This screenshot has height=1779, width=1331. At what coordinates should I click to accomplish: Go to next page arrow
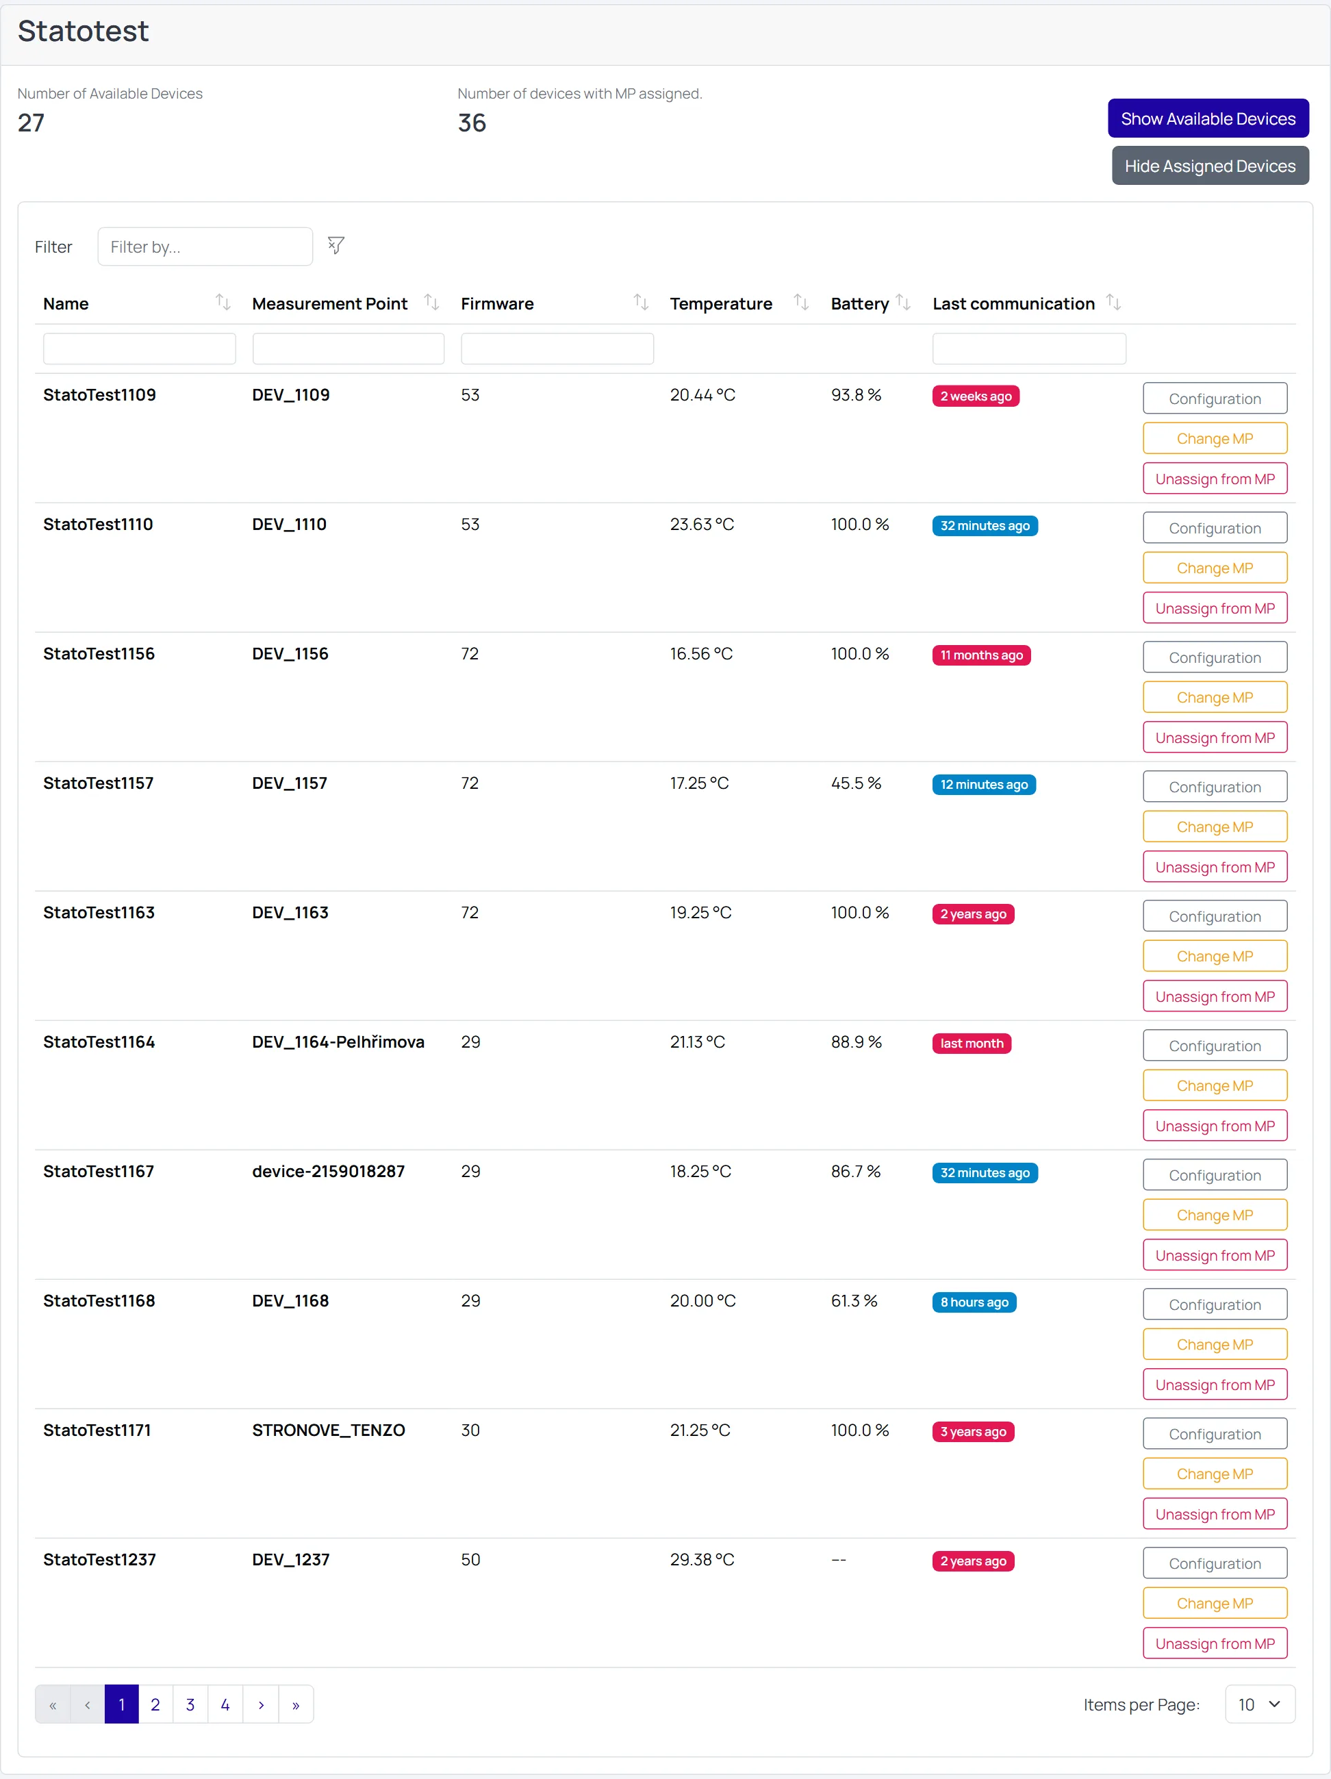pos(261,1704)
